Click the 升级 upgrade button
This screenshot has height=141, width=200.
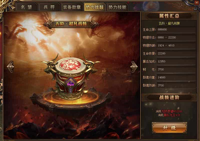169,128
